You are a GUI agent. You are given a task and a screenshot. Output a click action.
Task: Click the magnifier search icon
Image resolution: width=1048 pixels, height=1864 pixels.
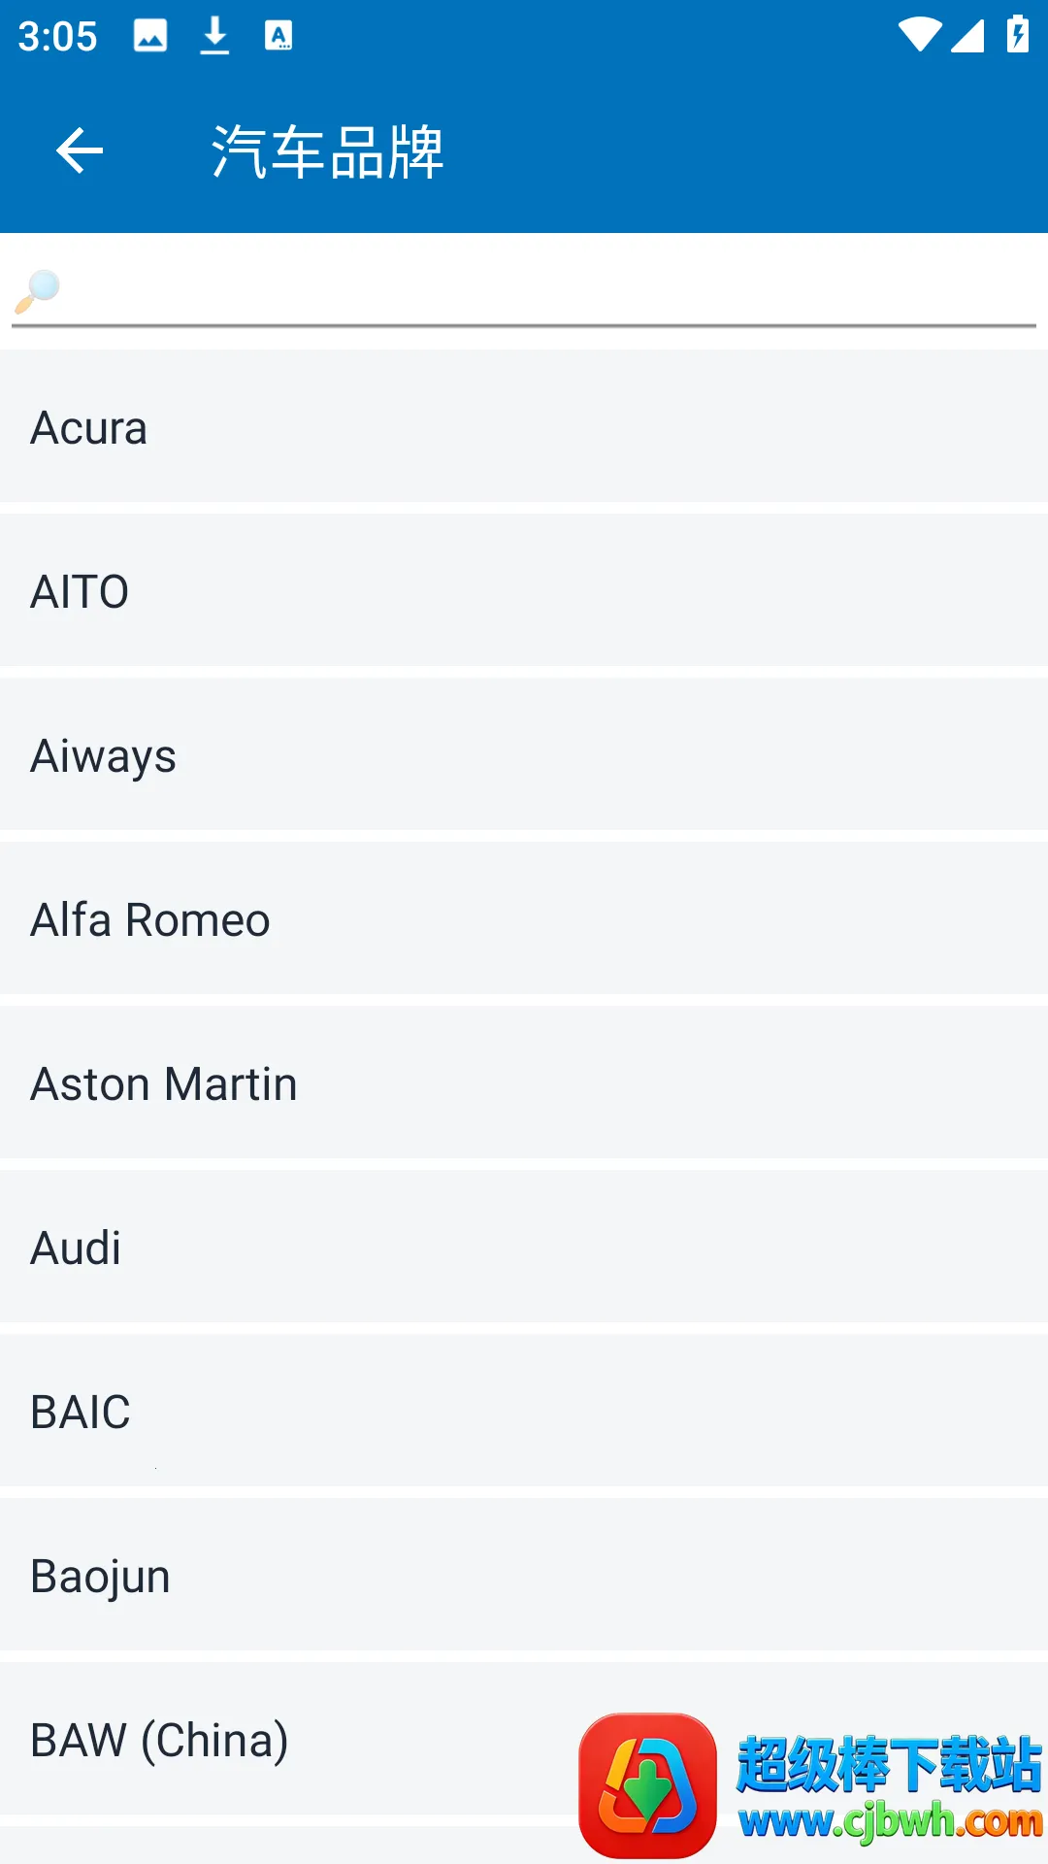38,291
